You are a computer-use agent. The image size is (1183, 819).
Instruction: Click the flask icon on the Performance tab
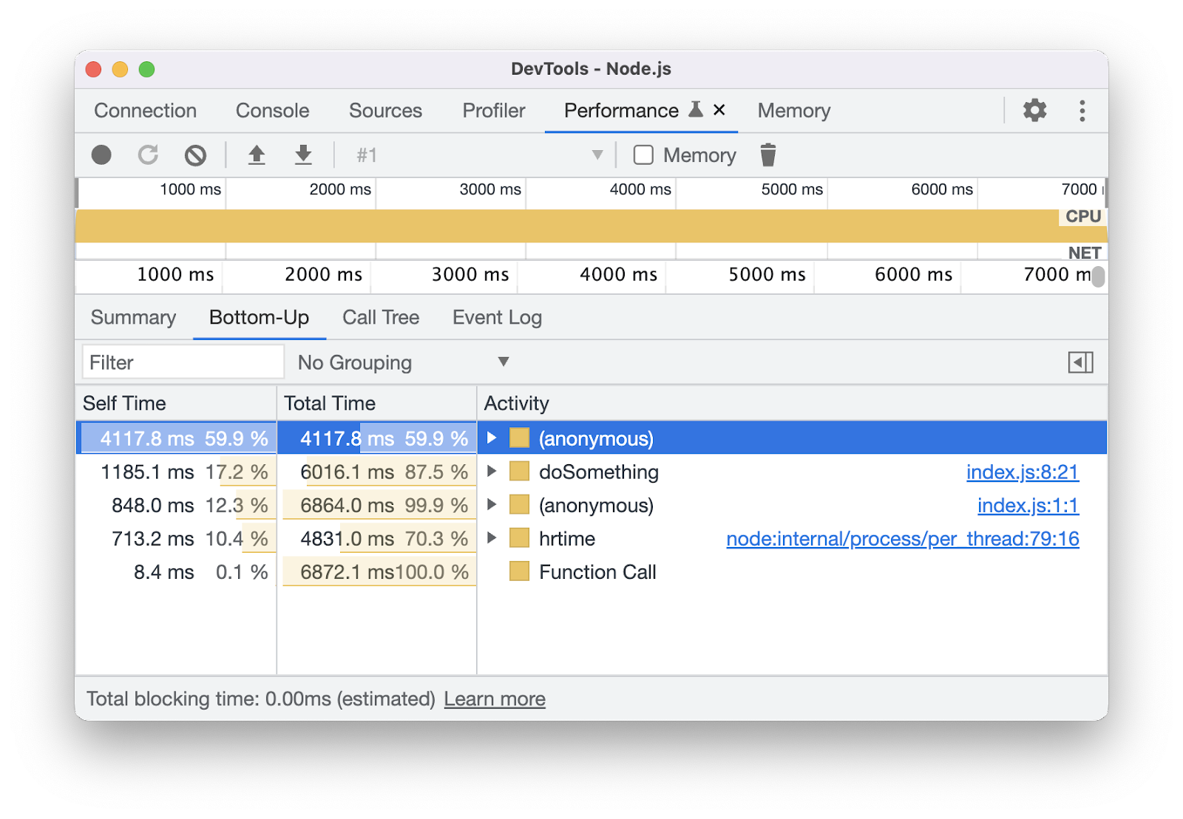pyautogui.click(x=694, y=109)
